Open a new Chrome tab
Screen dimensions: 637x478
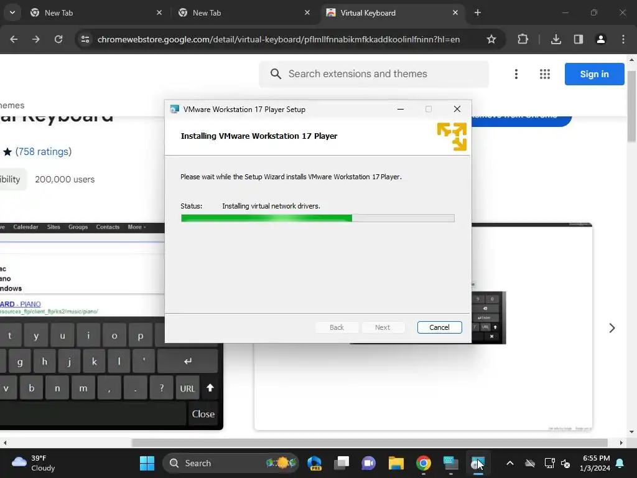pyautogui.click(x=478, y=12)
